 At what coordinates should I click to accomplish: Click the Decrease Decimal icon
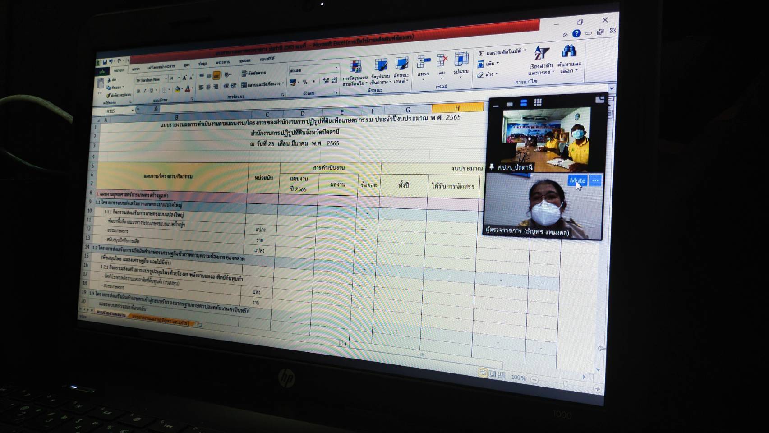[334, 80]
